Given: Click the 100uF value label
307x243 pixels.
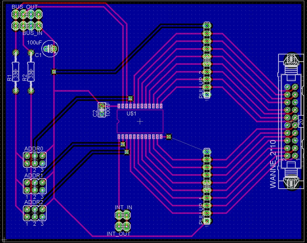Looking at the screenshot, I should (34, 43).
